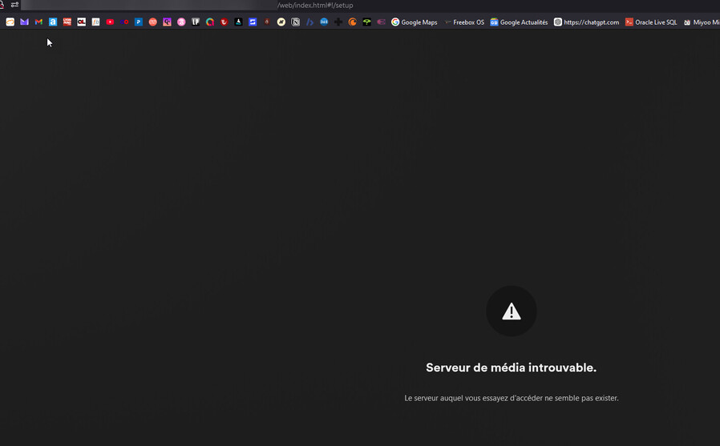Open the https://chatgpt.com bookmark
Viewport: 720px width, 446px height.
tap(586, 22)
